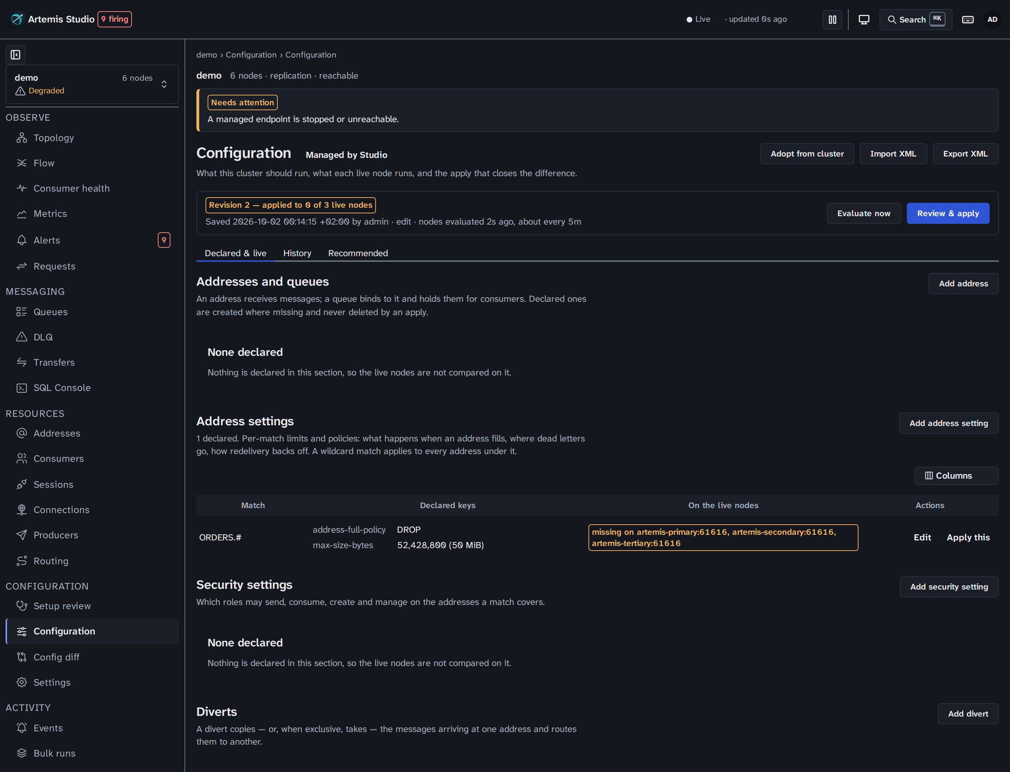Click Configuration breadcrumb link after demo

pyautogui.click(x=251, y=55)
